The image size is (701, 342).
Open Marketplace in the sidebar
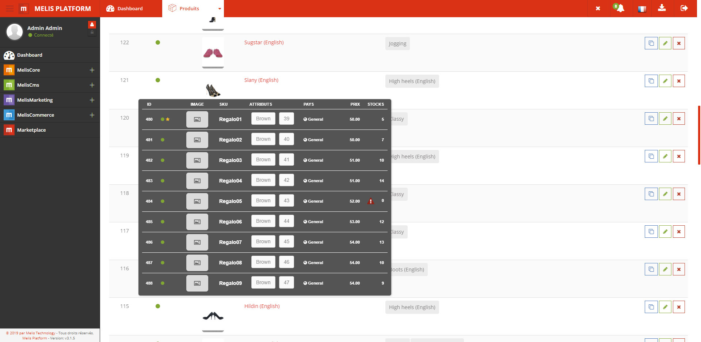pos(31,130)
